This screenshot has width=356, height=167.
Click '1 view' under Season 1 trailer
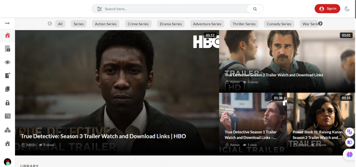(x=250, y=145)
